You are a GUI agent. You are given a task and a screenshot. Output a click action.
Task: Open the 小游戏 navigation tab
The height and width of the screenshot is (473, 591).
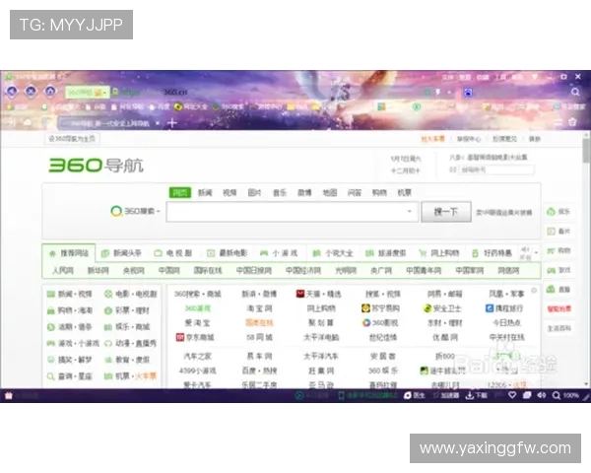(279, 253)
